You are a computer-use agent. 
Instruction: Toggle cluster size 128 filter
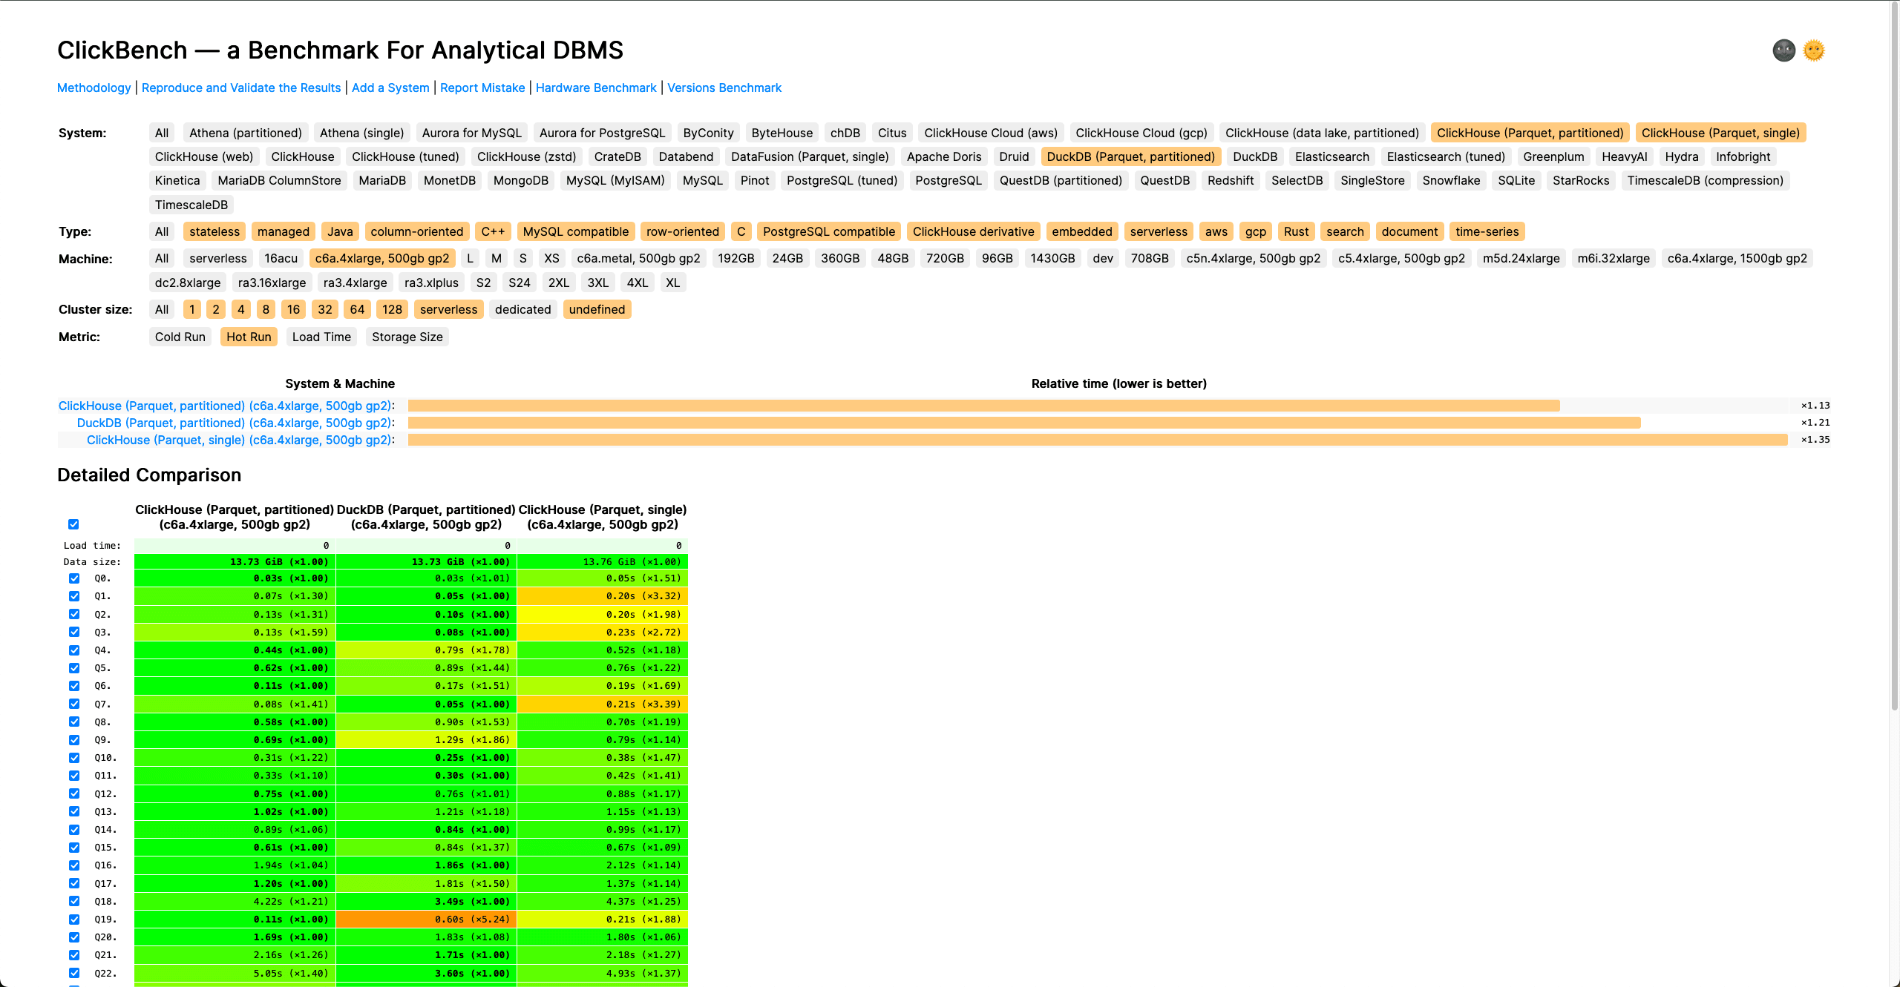coord(392,309)
